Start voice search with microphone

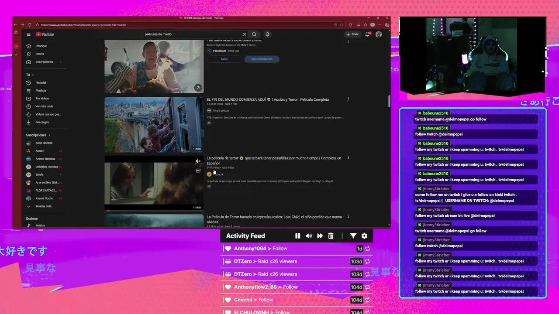pos(267,34)
